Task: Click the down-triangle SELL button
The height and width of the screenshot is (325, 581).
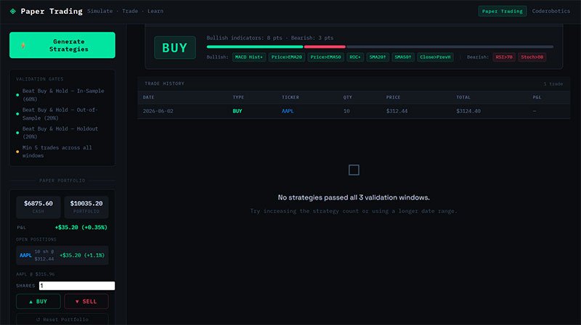Action: (x=86, y=301)
